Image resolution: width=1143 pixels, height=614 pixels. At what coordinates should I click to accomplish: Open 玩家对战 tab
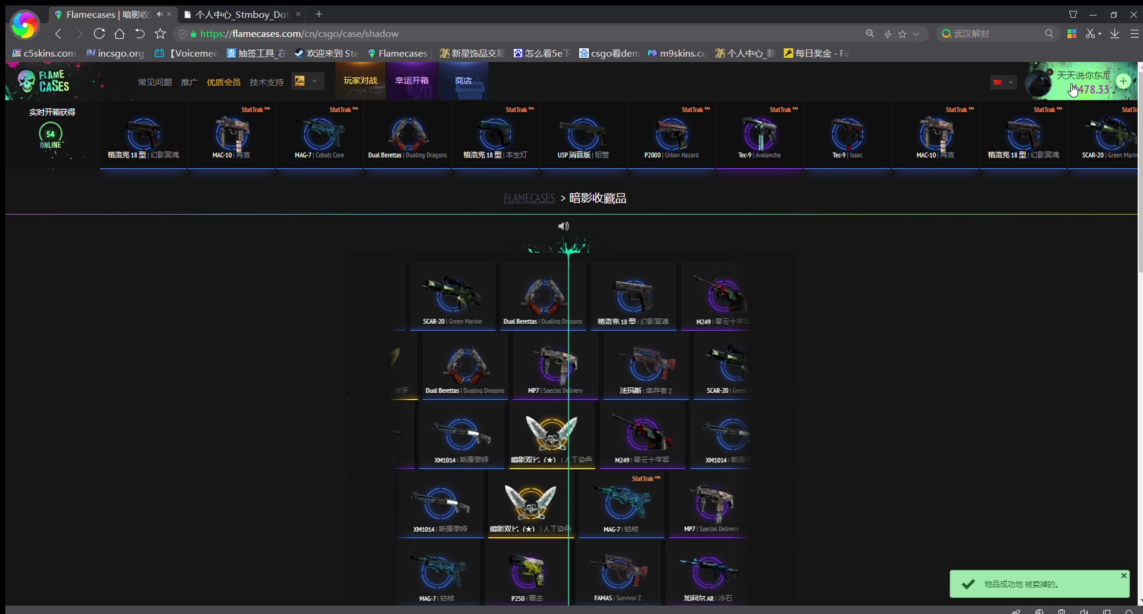(360, 81)
